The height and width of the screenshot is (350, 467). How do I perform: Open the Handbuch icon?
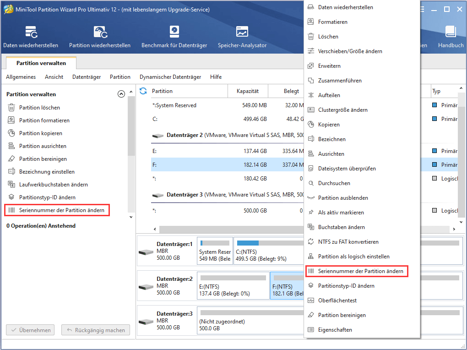point(451,32)
